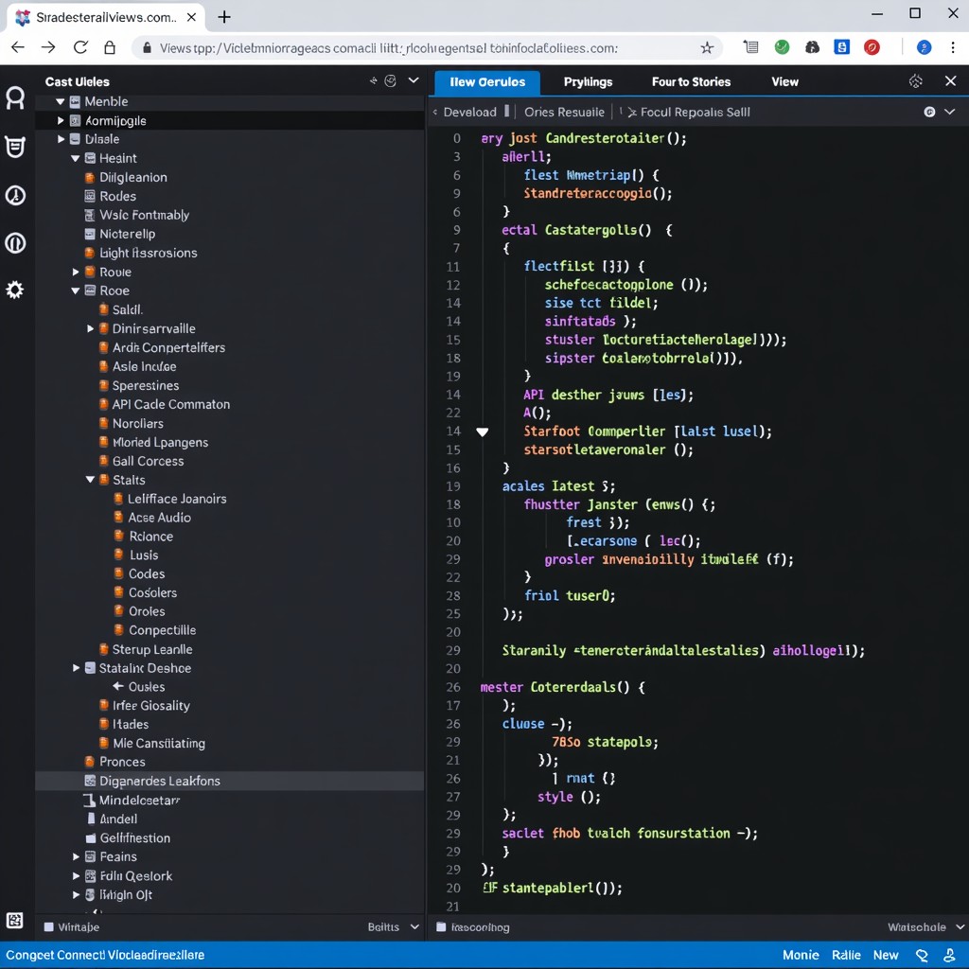The width and height of the screenshot is (969, 969).
Task: Switch to the Prylings tab
Action: pyautogui.click(x=588, y=81)
